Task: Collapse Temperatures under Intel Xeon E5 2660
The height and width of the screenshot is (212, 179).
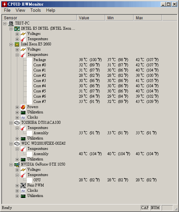Action: [17, 55]
